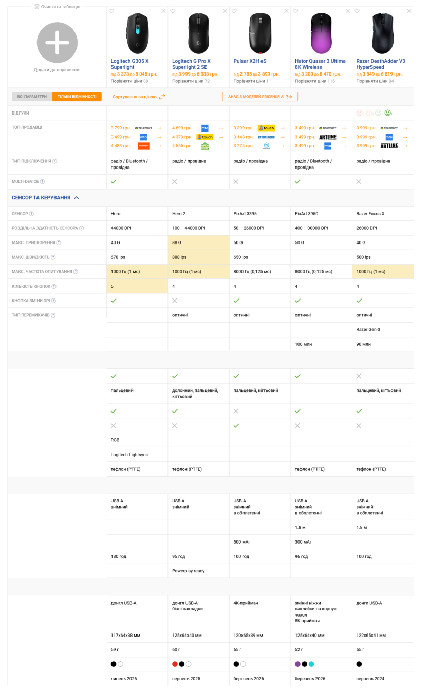Remove Logitech G Pro X Superlight 2 SE column

tap(225, 11)
